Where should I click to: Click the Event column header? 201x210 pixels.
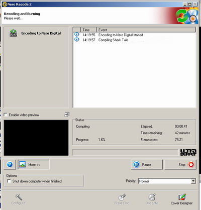point(146,30)
